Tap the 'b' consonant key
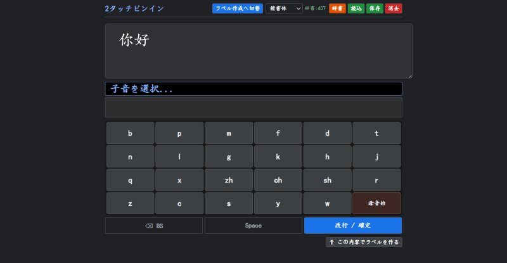The image size is (507, 263). 130,133
